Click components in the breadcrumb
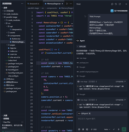This screenshot has width=129, height=132. point(52,8)
